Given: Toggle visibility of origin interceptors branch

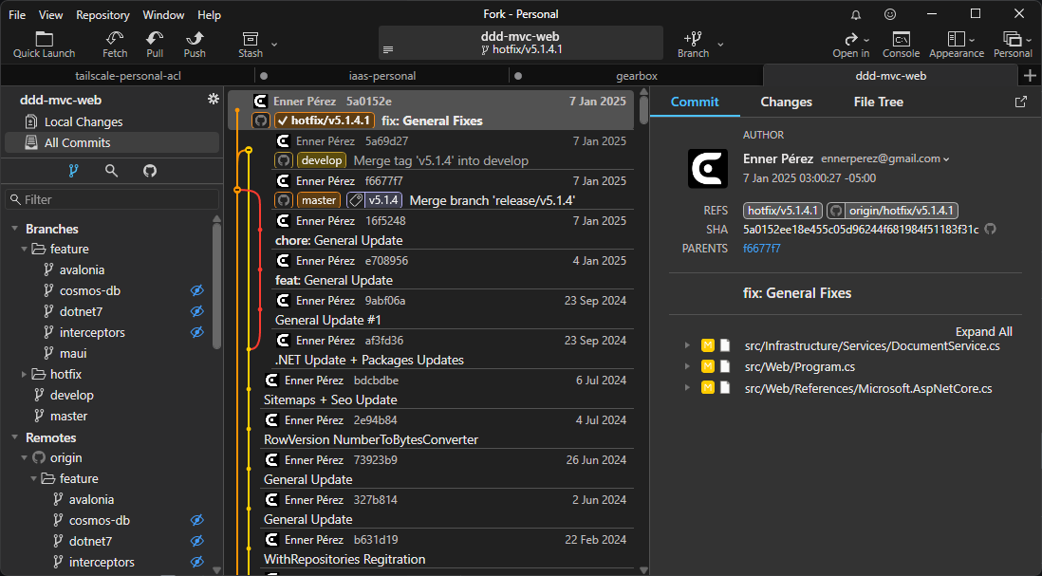Looking at the screenshot, I should coord(197,562).
